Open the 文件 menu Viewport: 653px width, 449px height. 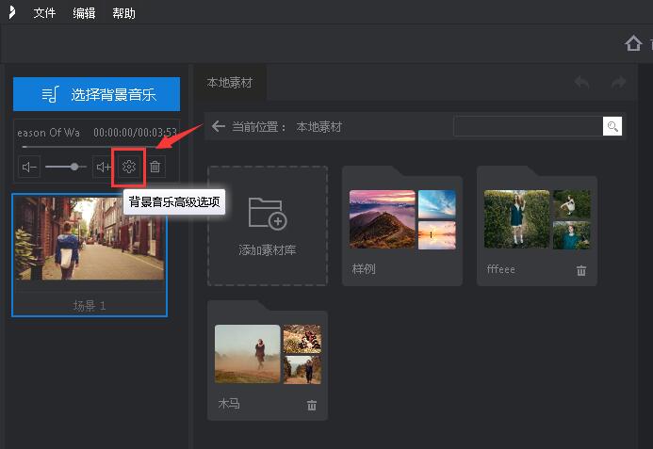click(44, 13)
